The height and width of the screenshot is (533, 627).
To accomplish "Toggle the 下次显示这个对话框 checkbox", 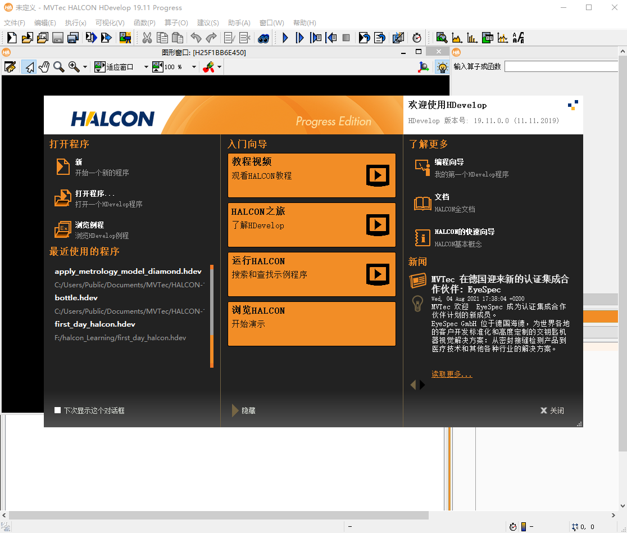I will (x=57, y=410).
